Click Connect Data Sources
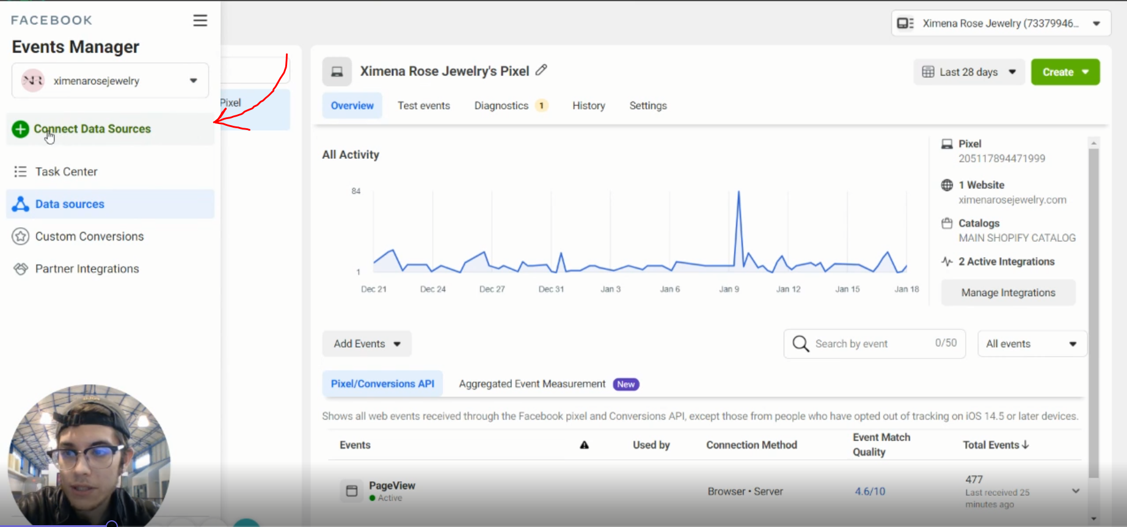 110,129
